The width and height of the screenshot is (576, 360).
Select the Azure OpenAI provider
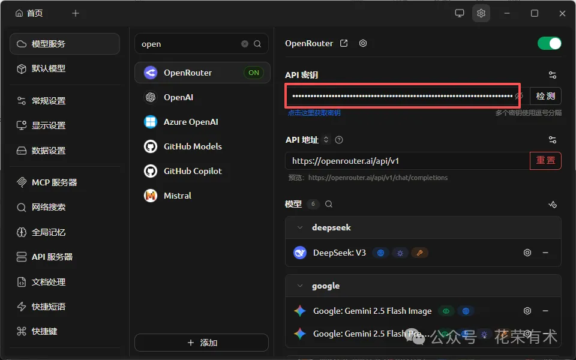point(202,122)
